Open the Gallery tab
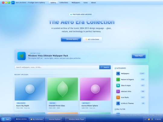 (x=53, y=3)
